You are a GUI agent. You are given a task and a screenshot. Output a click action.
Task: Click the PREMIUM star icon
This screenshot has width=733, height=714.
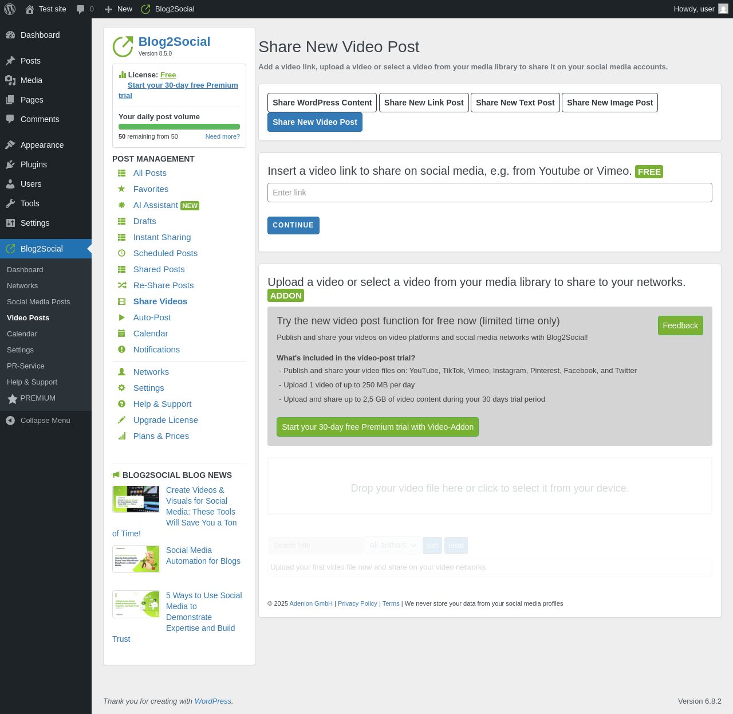[13, 399]
